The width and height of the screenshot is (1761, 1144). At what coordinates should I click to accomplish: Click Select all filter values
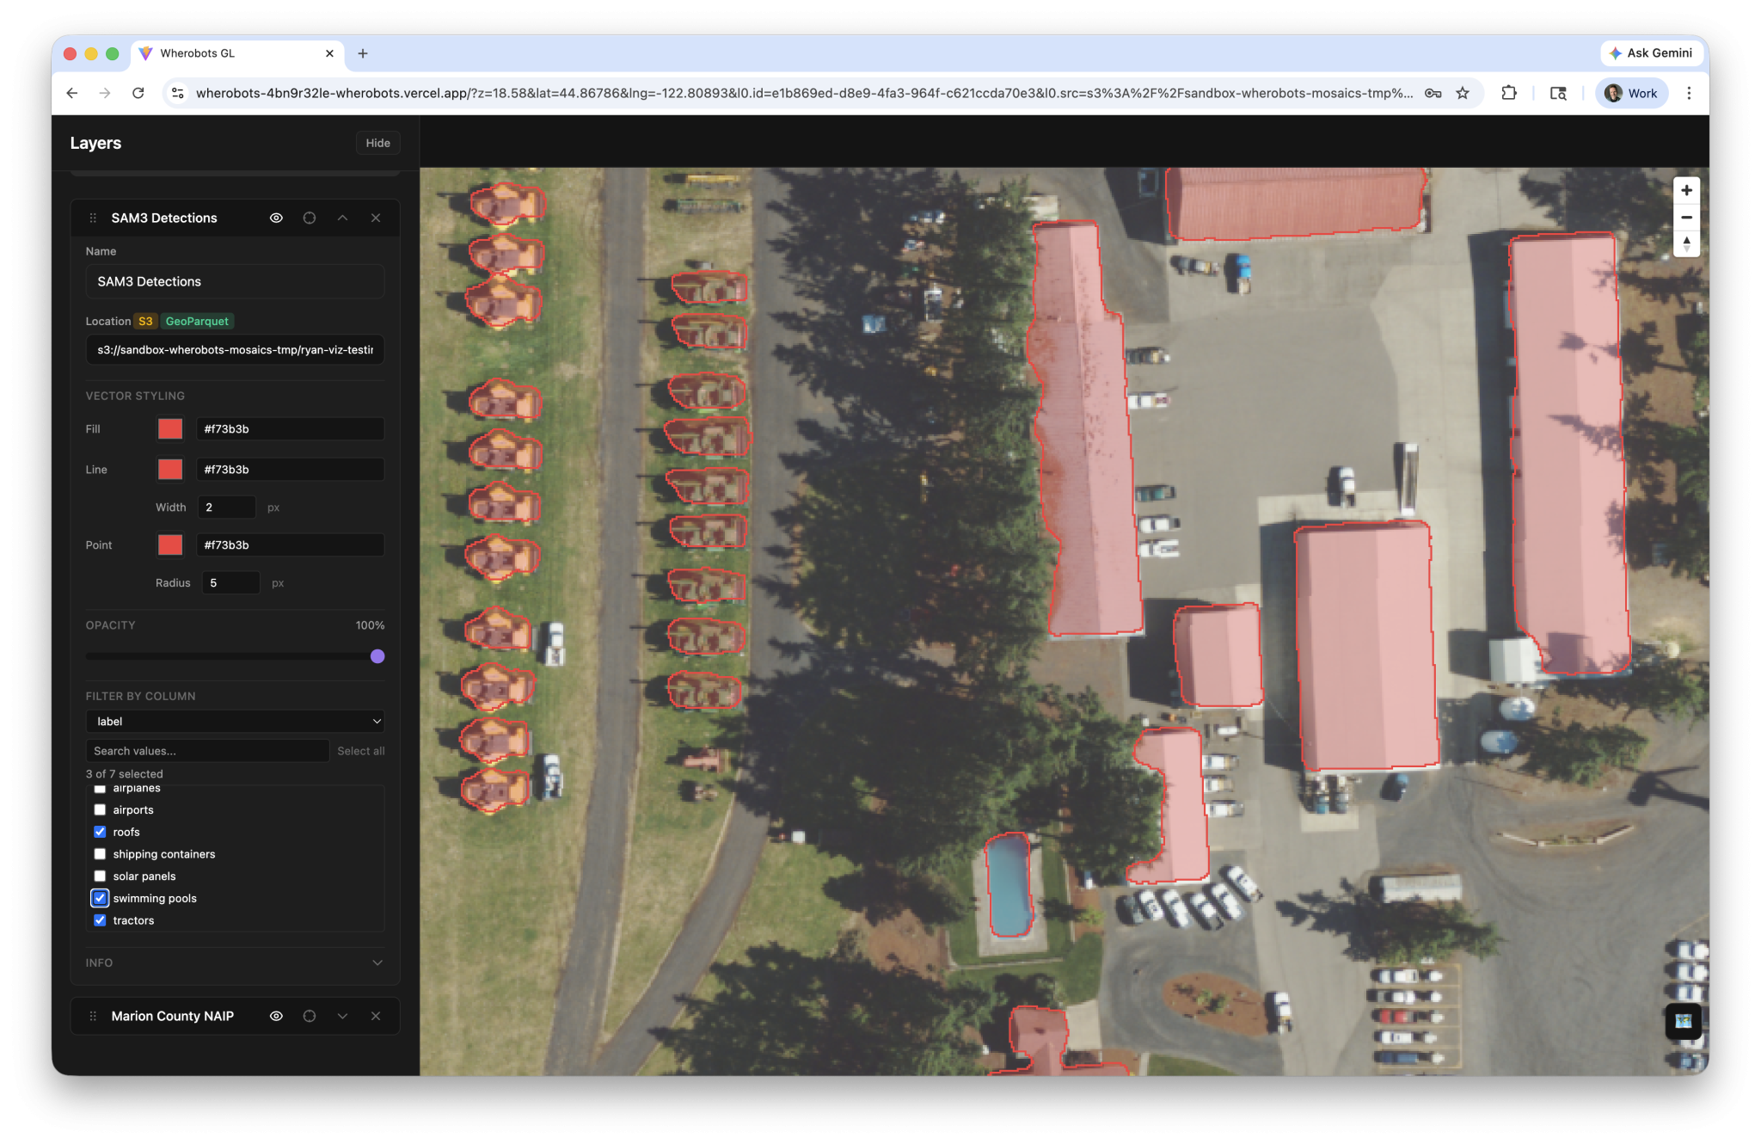[x=360, y=751]
